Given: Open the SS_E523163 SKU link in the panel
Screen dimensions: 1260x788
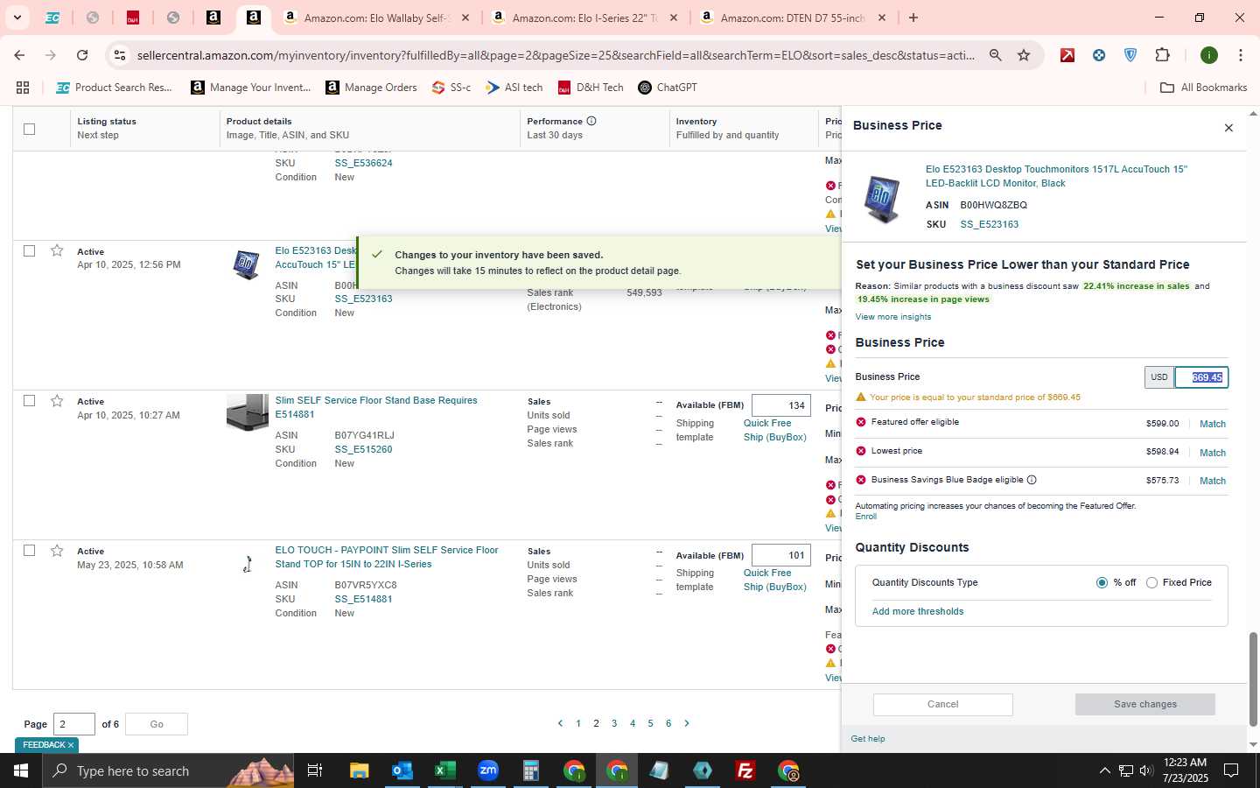Looking at the screenshot, I should point(989,224).
